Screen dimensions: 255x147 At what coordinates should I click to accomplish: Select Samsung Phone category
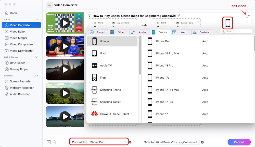coord(112,90)
